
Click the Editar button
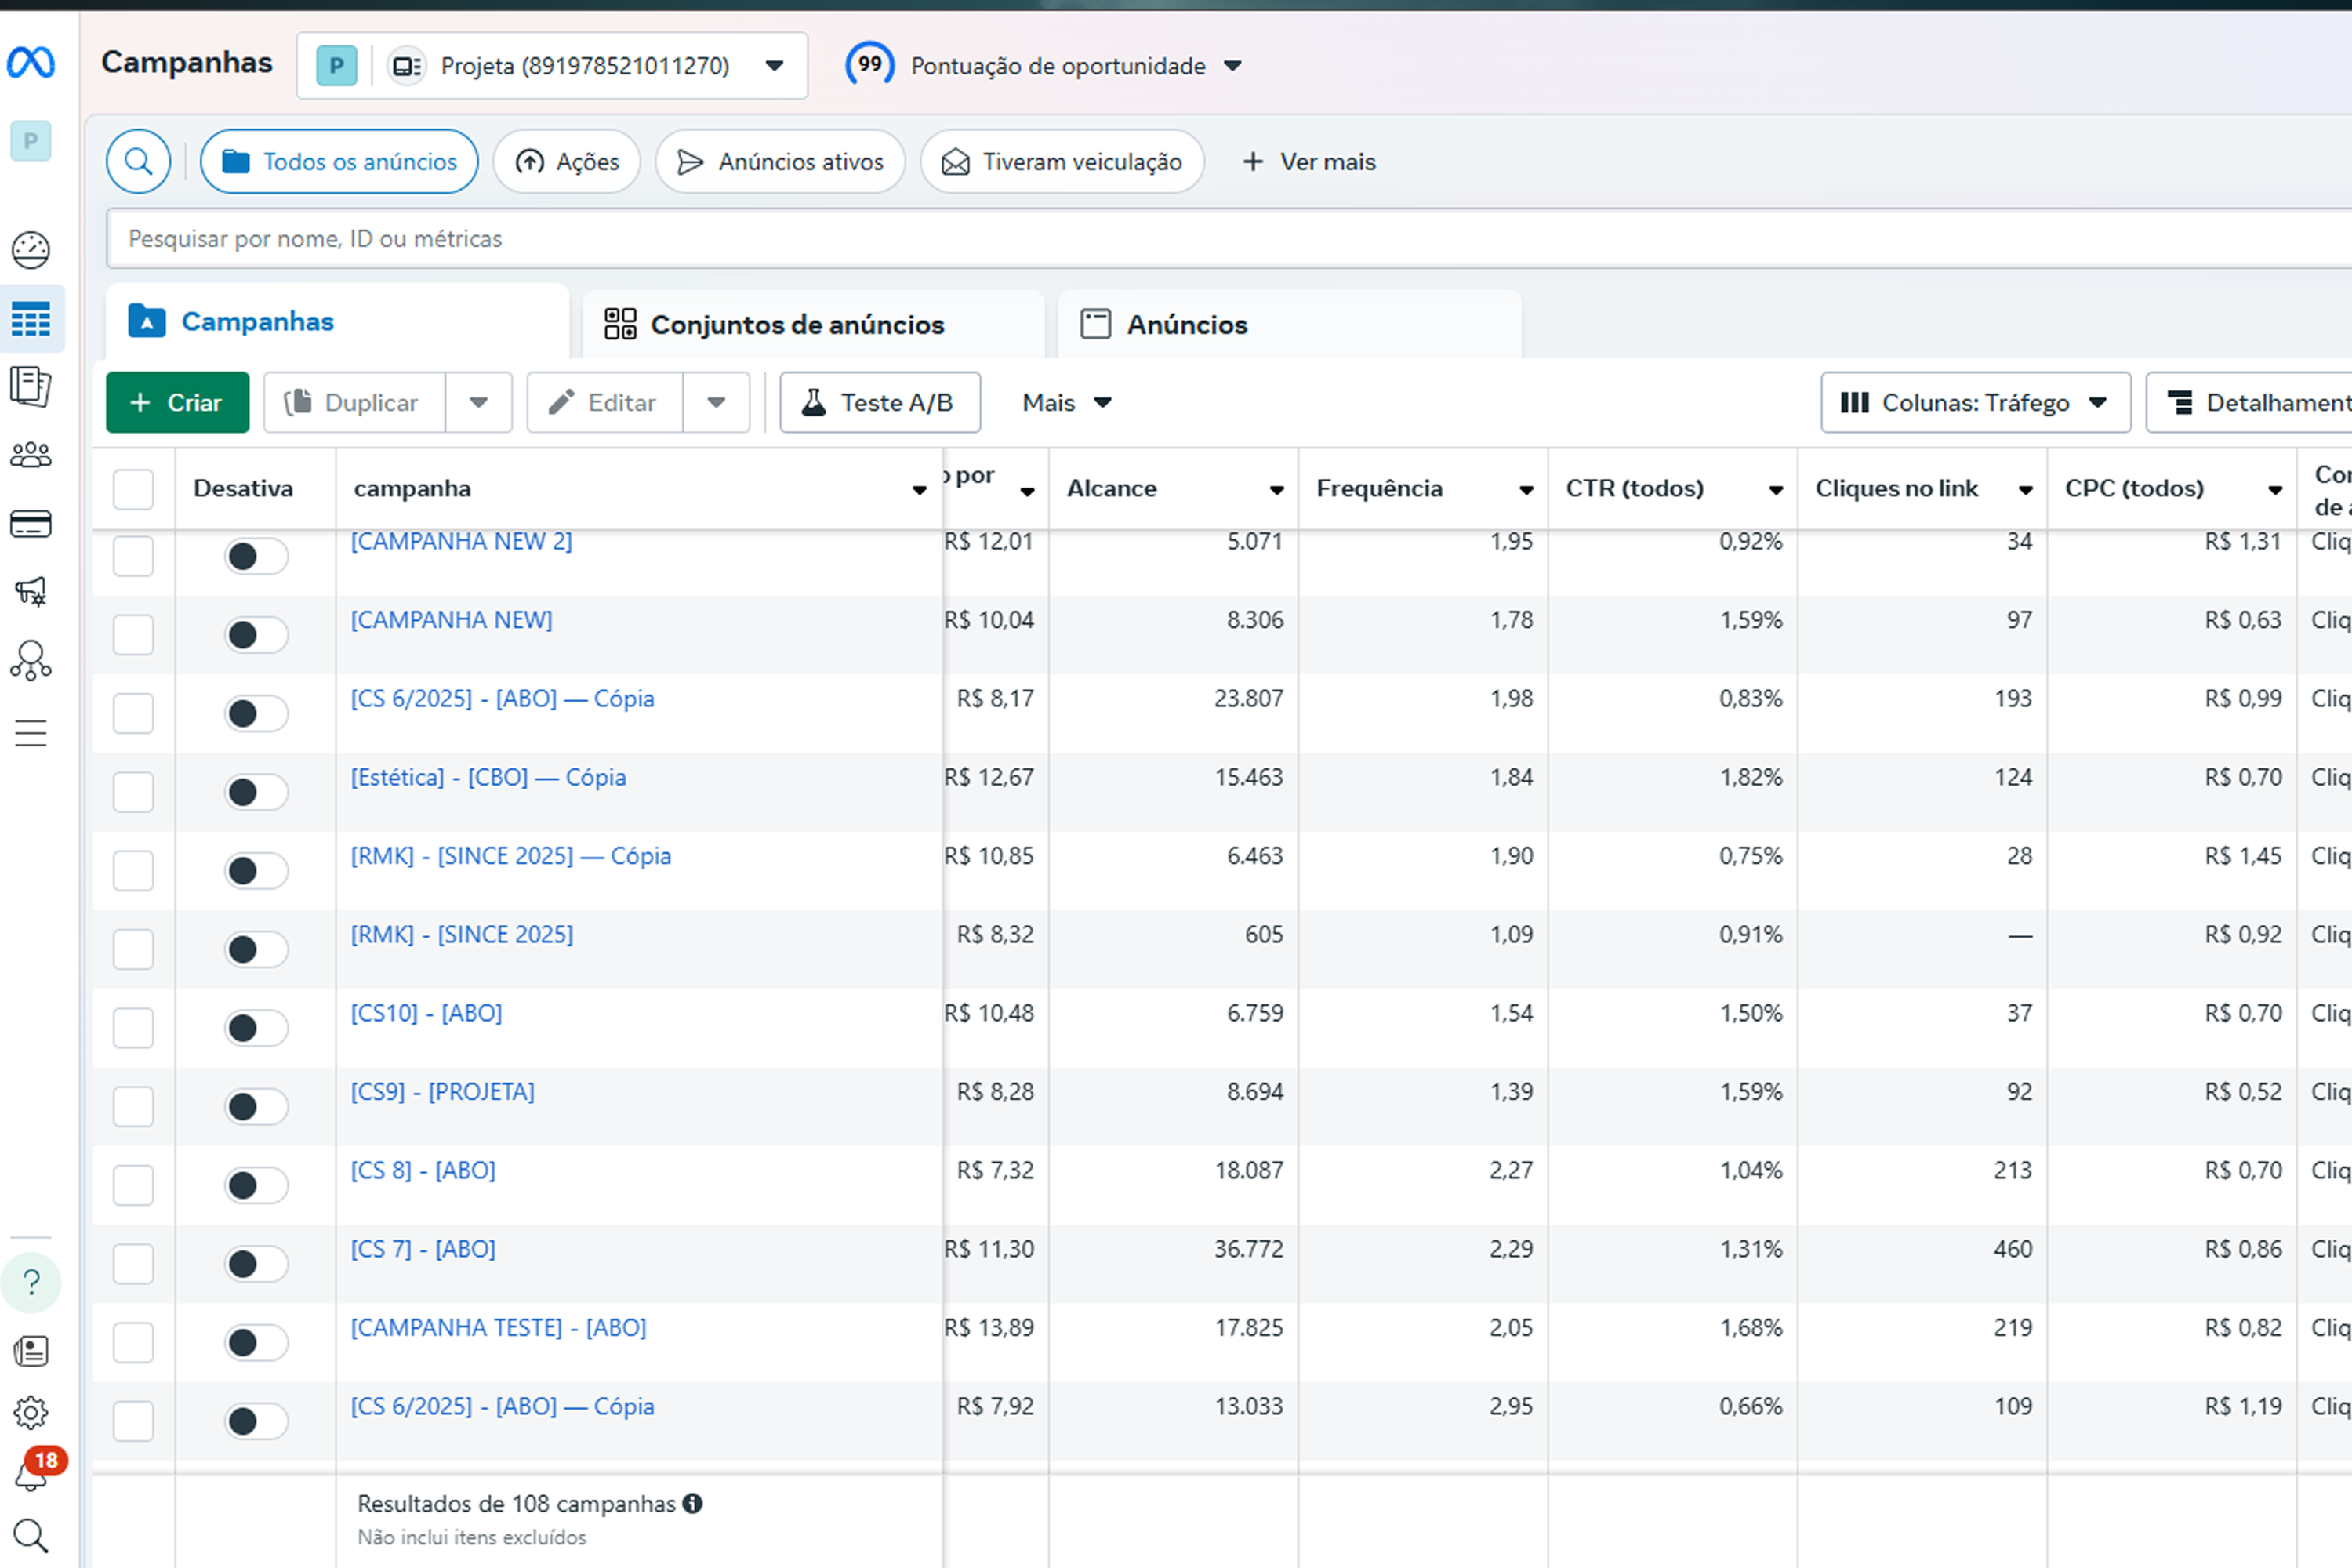coord(606,402)
